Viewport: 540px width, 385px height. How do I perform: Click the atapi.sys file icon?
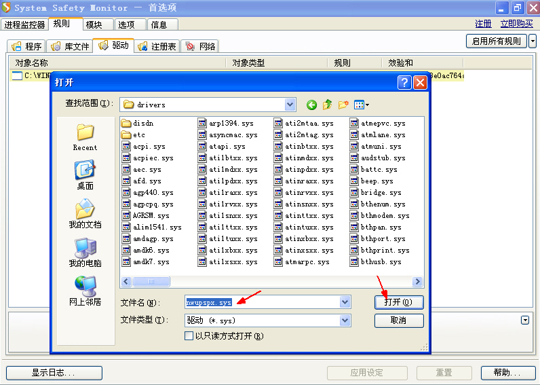pos(202,146)
